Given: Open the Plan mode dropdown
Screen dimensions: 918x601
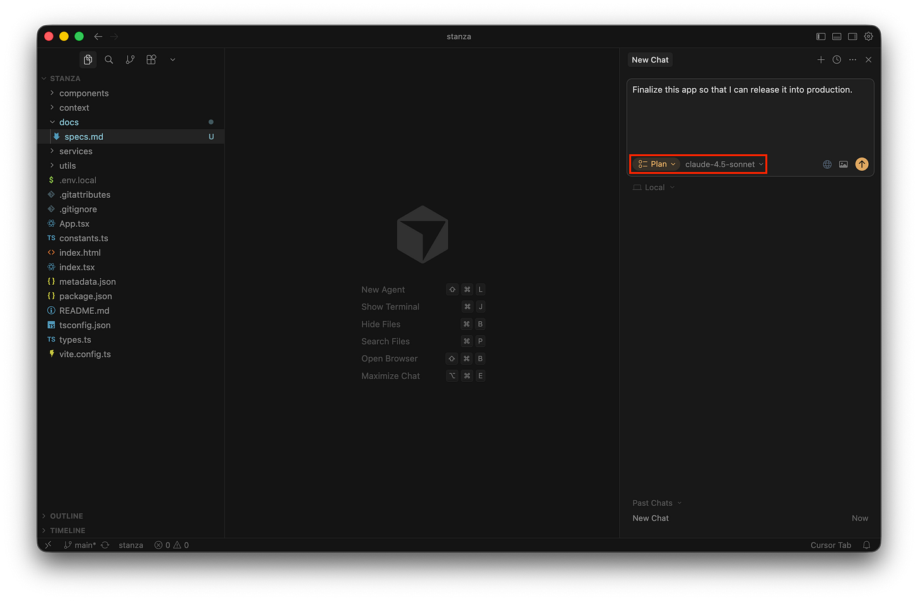Looking at the screenshot, I should [658, 164].
